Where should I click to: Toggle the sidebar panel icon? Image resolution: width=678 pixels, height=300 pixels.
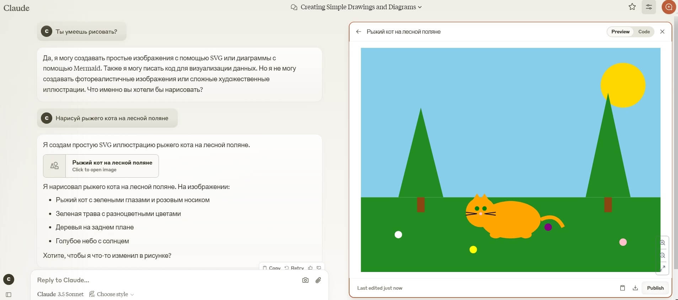coord(9,294)
